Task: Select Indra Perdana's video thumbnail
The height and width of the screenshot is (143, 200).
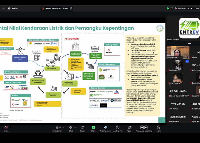Action: (178, 79)
